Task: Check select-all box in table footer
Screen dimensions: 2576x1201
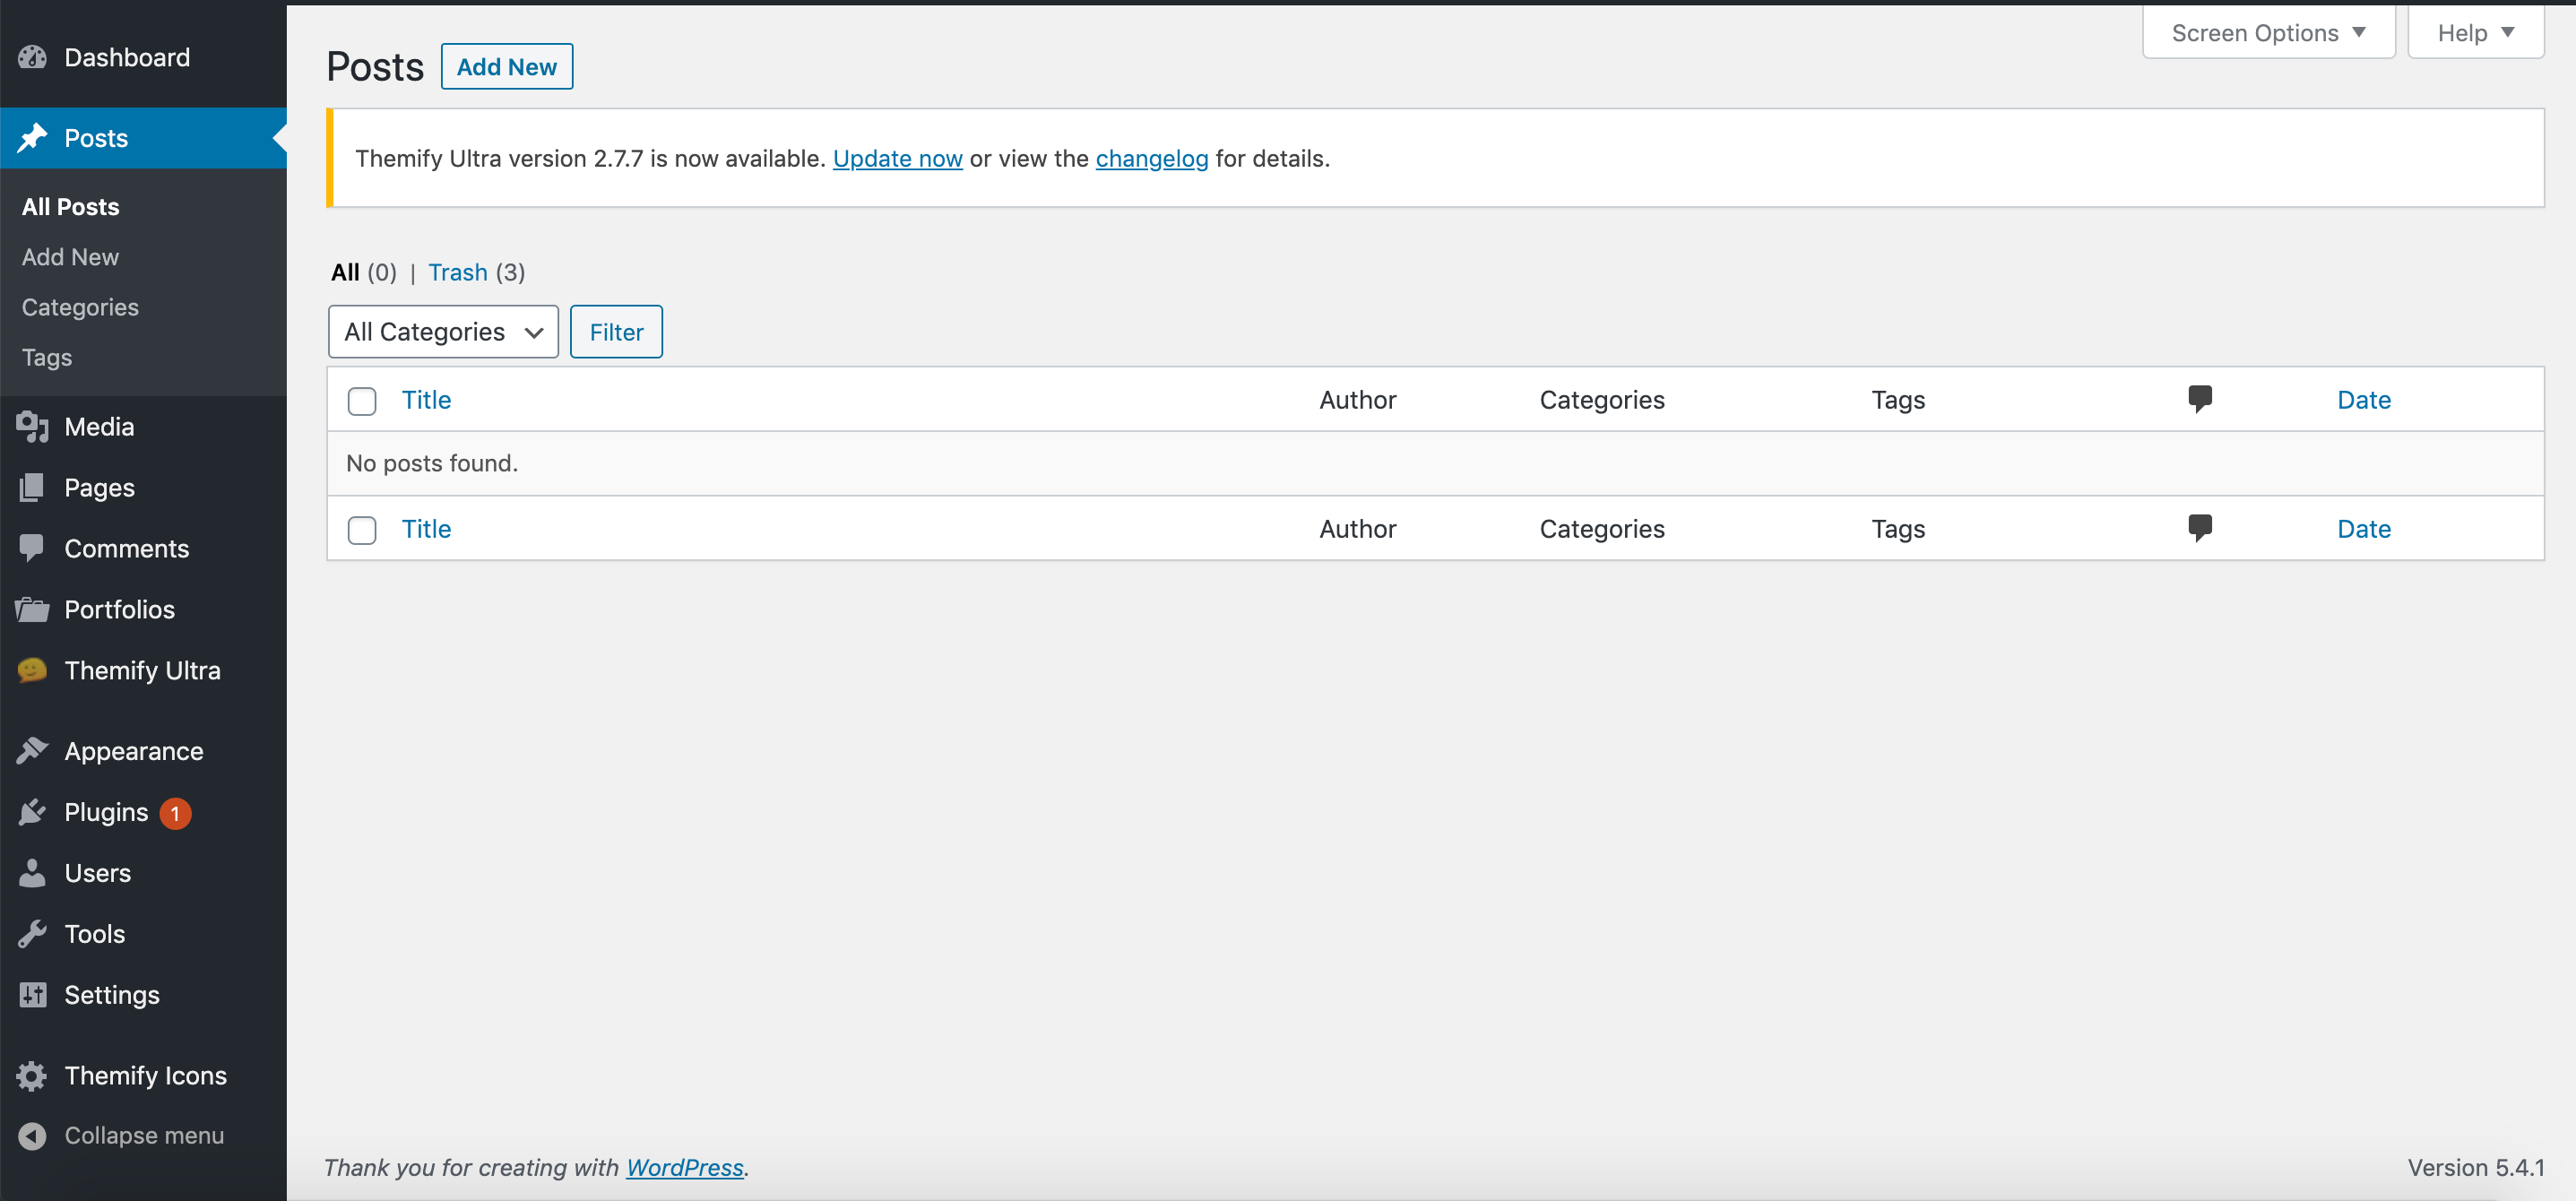Action: tap(362, 530)
